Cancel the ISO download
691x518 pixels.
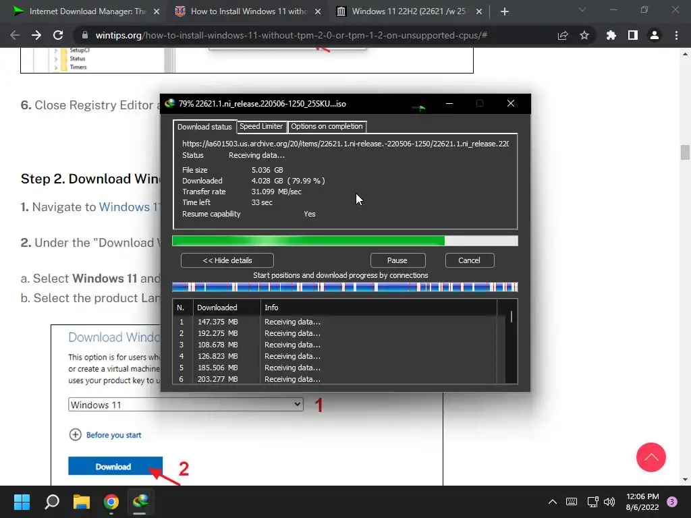coord(469,260)
